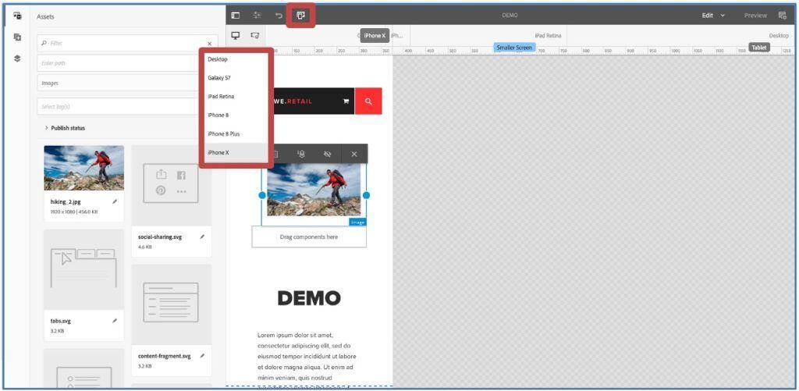This screenshot has height=391, width=799.
Task: Click the undo arrow icon
Action: pyautogui.click(x=279, y=16)
